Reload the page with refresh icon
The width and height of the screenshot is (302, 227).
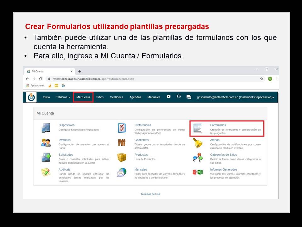coord(41,79)
